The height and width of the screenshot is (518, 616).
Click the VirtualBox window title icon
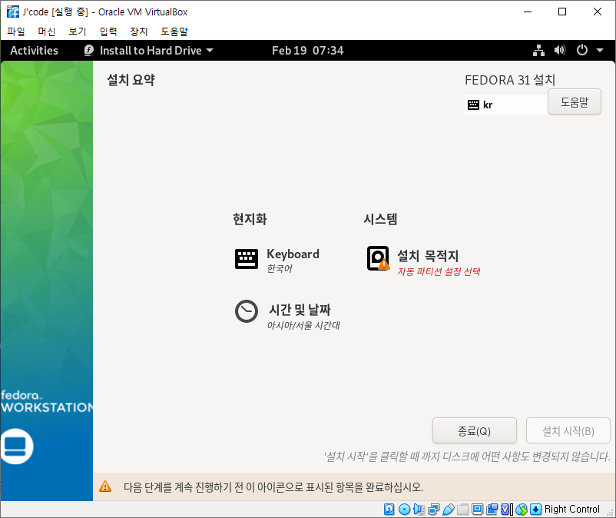coord(13,12)
